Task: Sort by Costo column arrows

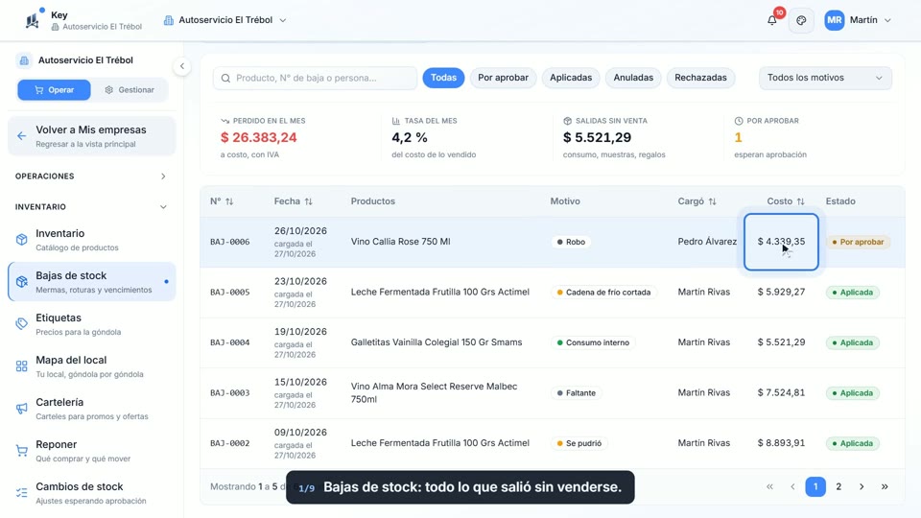Action: 800,201
